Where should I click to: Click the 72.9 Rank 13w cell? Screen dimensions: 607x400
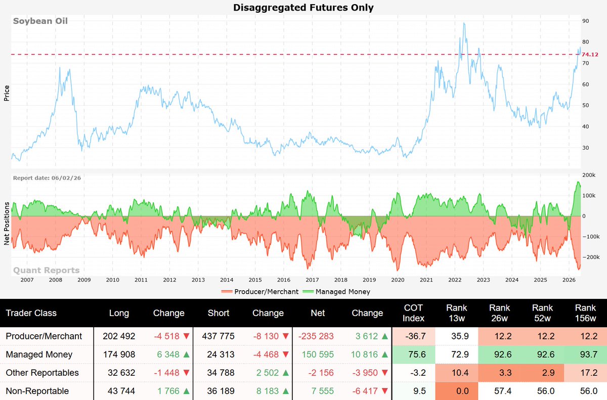(x=457, y=354)
